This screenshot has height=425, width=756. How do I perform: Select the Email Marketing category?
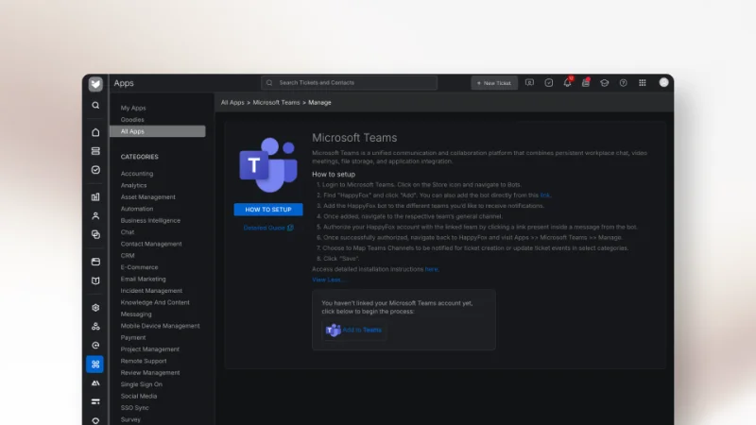(x=144, y=279)
